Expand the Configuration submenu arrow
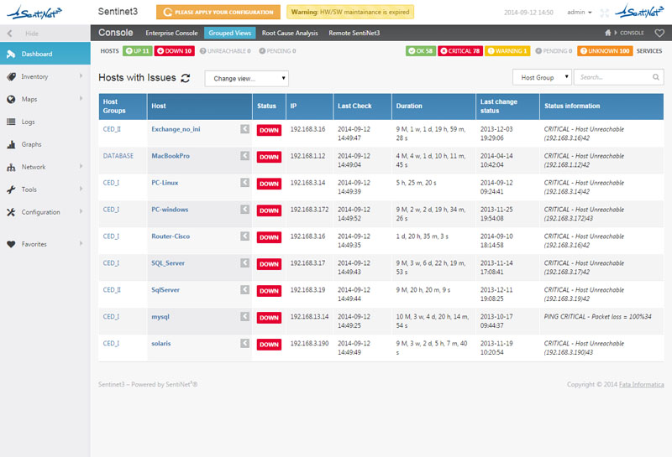Screen dimensions: 672x457 (81, 211)
